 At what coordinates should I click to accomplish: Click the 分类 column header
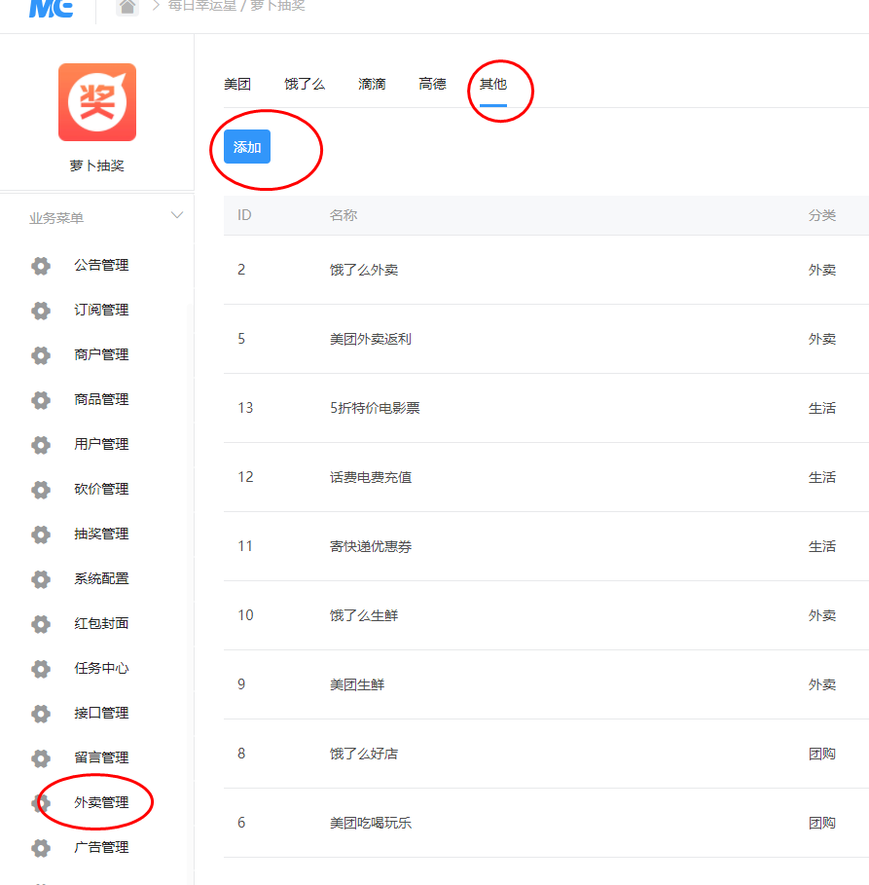pos(822,215)
